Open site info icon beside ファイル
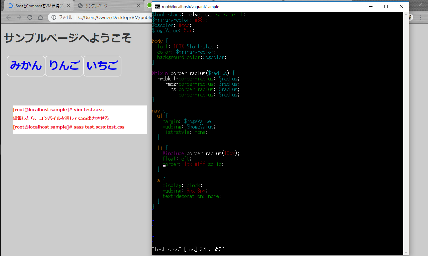The image size is (428, 257). (x=53, y=17)
